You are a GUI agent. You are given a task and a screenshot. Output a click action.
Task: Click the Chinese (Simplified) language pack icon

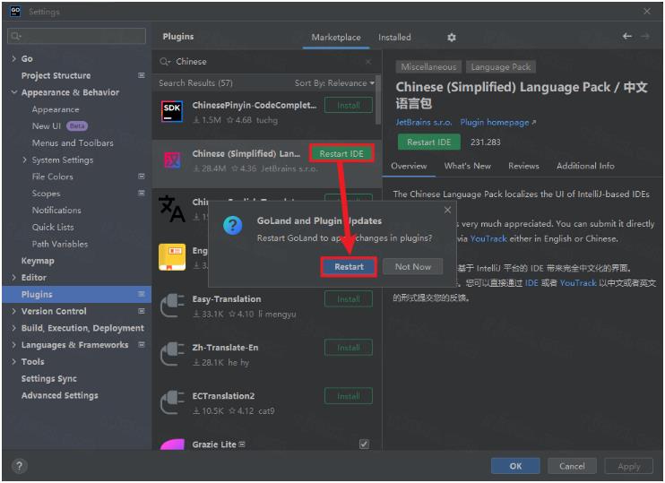pos(172,160)
